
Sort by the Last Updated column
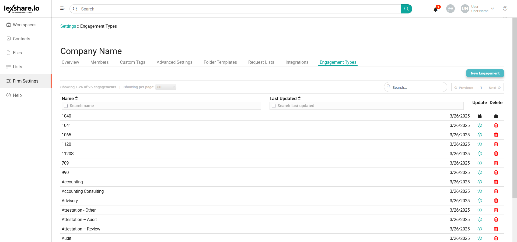(299, 98)
